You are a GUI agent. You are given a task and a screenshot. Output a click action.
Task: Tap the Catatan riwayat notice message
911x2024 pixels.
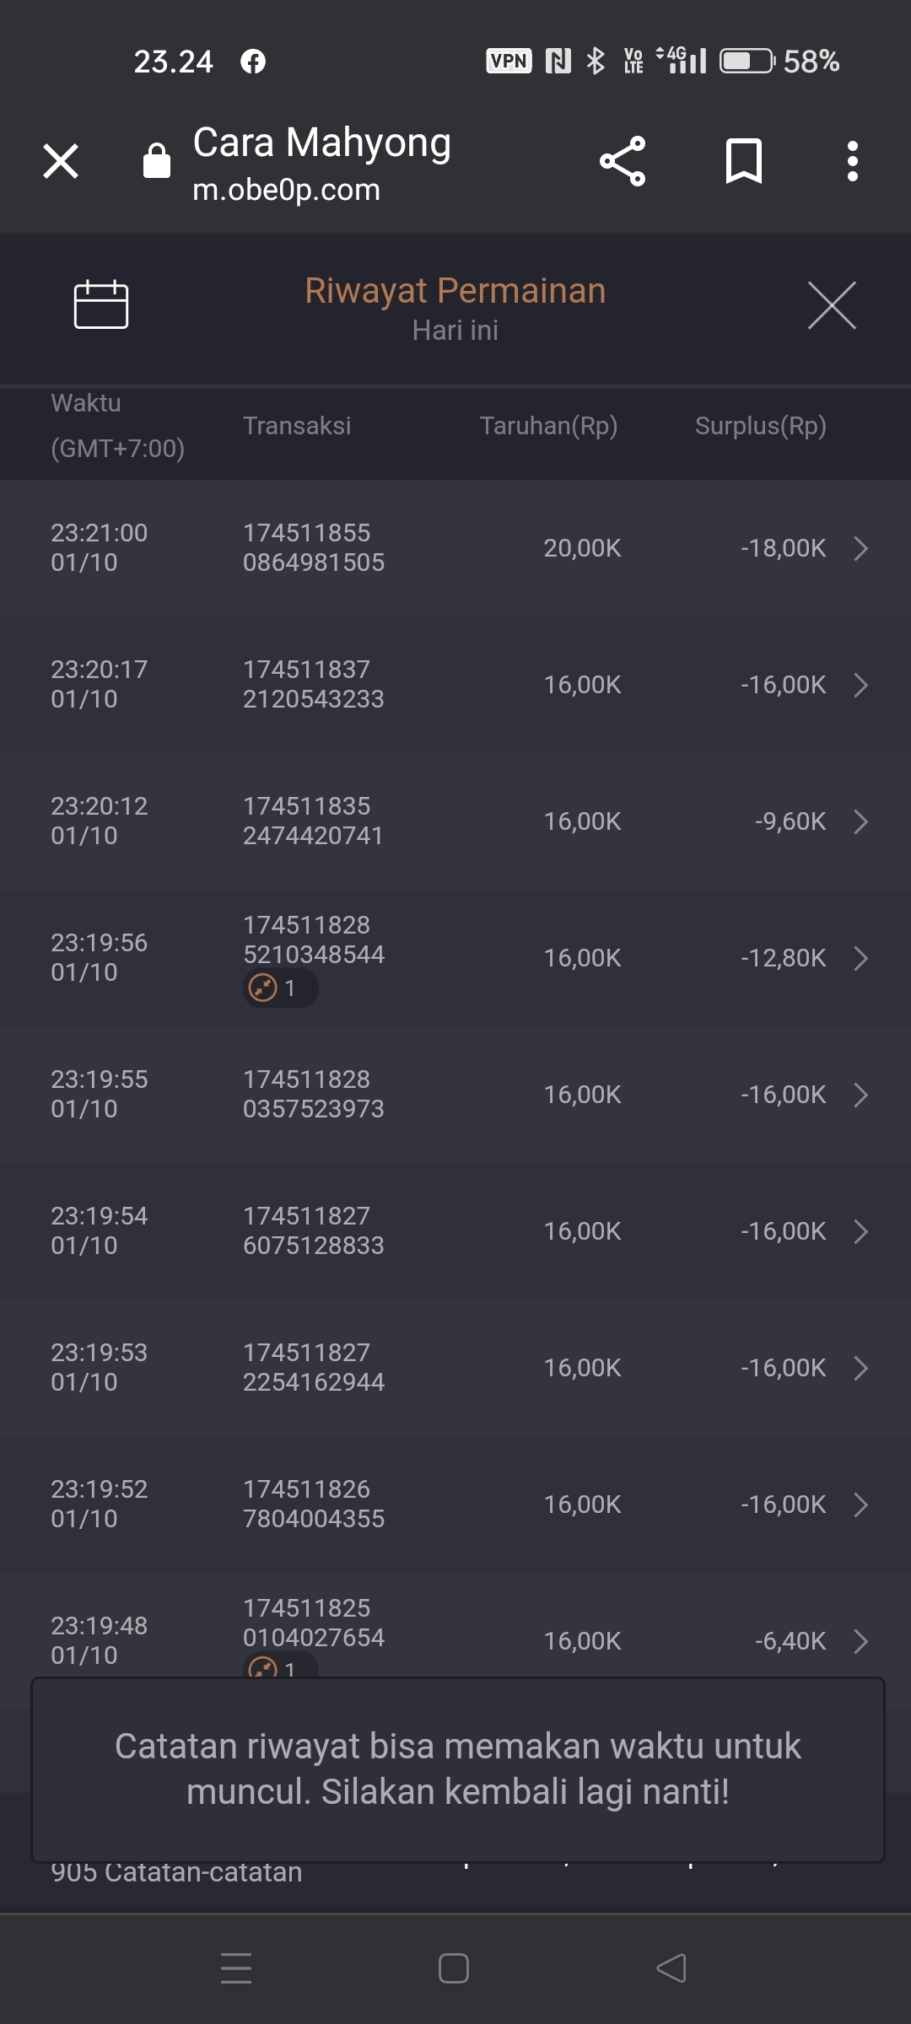457,1768
